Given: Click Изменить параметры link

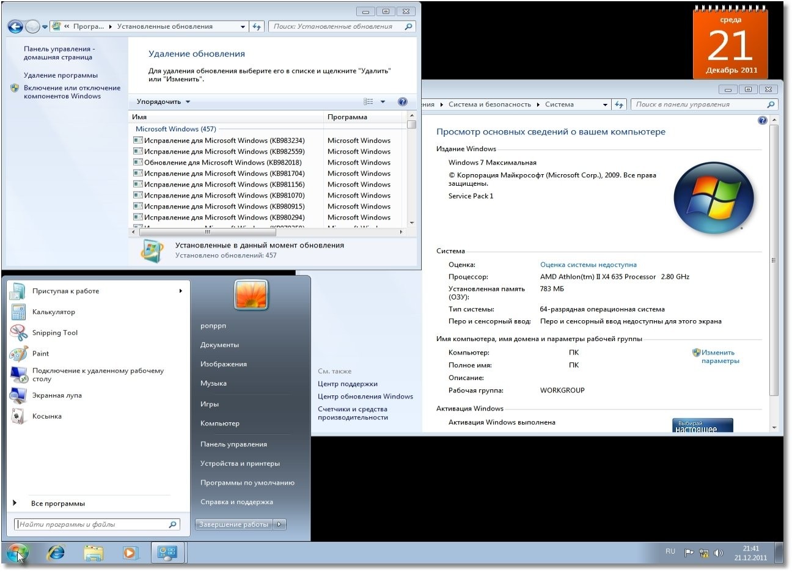Looking at the screenshot, I should (x=720, y=356).
